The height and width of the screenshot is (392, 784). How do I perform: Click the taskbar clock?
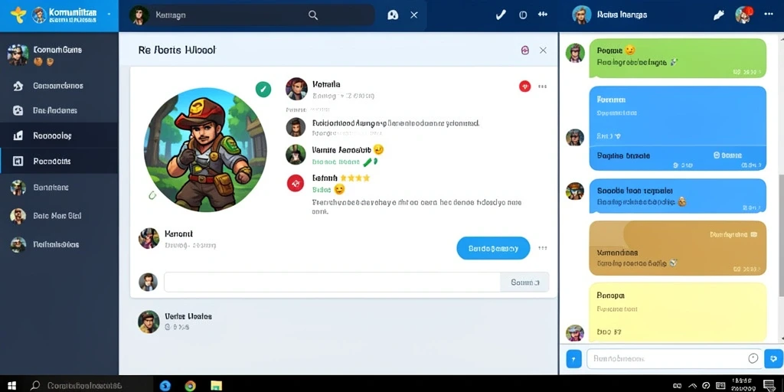click(743, 384)
